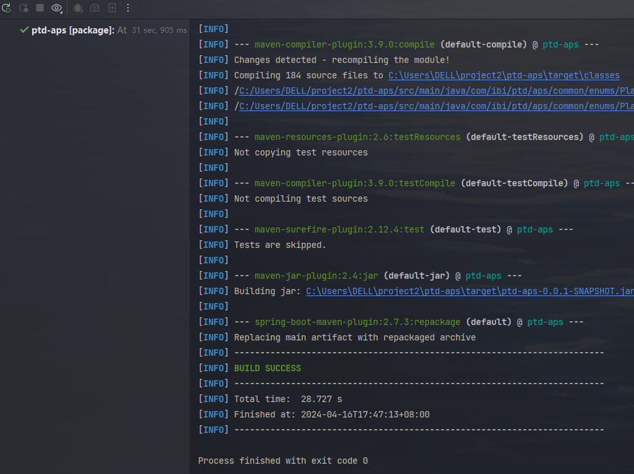This screenshot has width=634, height=474.
Task: Click the 'Total time: 28.727 s' line
Action: pos(288,399)
